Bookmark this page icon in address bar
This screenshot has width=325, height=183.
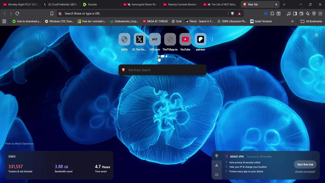point(52,13)
